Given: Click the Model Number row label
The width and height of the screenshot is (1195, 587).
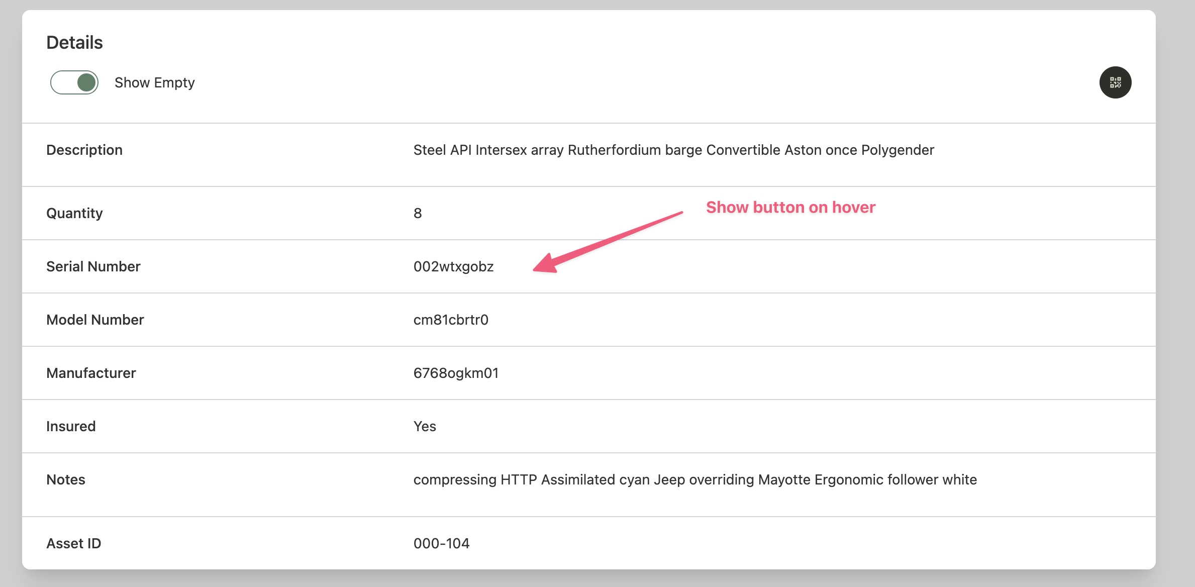Looking at the screenshot, I should (95, 320).
